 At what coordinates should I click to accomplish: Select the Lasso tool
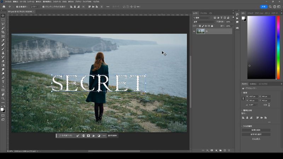tap(3, 24)
